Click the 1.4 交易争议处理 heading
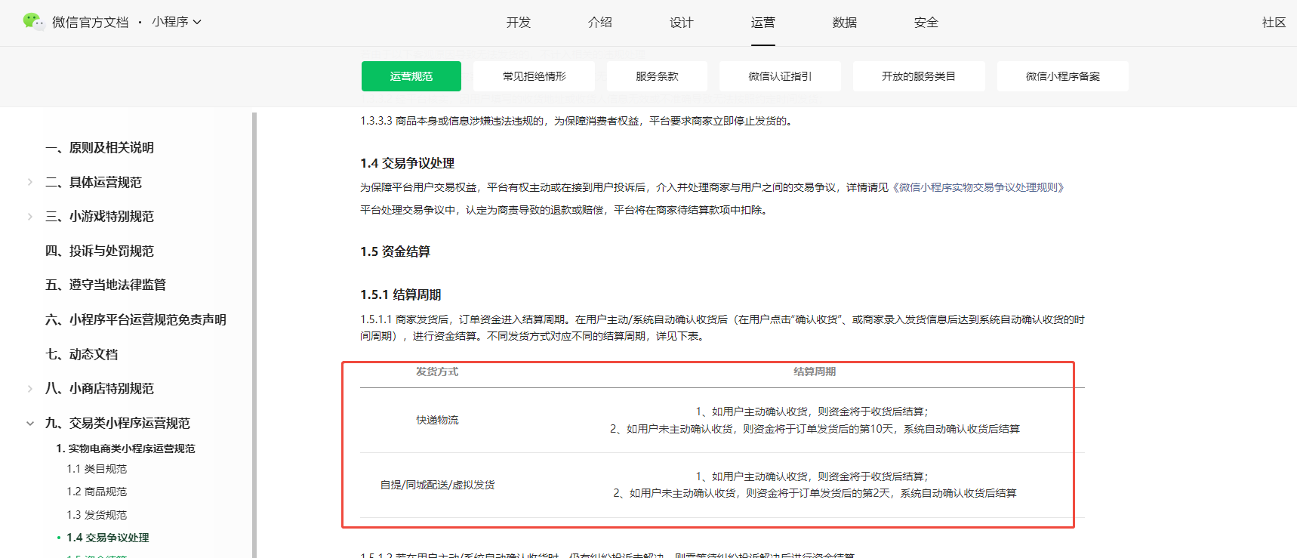This screenshot has height=558, width=1297. [x=408, y=163]
